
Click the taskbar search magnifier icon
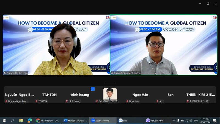[12, 120]
